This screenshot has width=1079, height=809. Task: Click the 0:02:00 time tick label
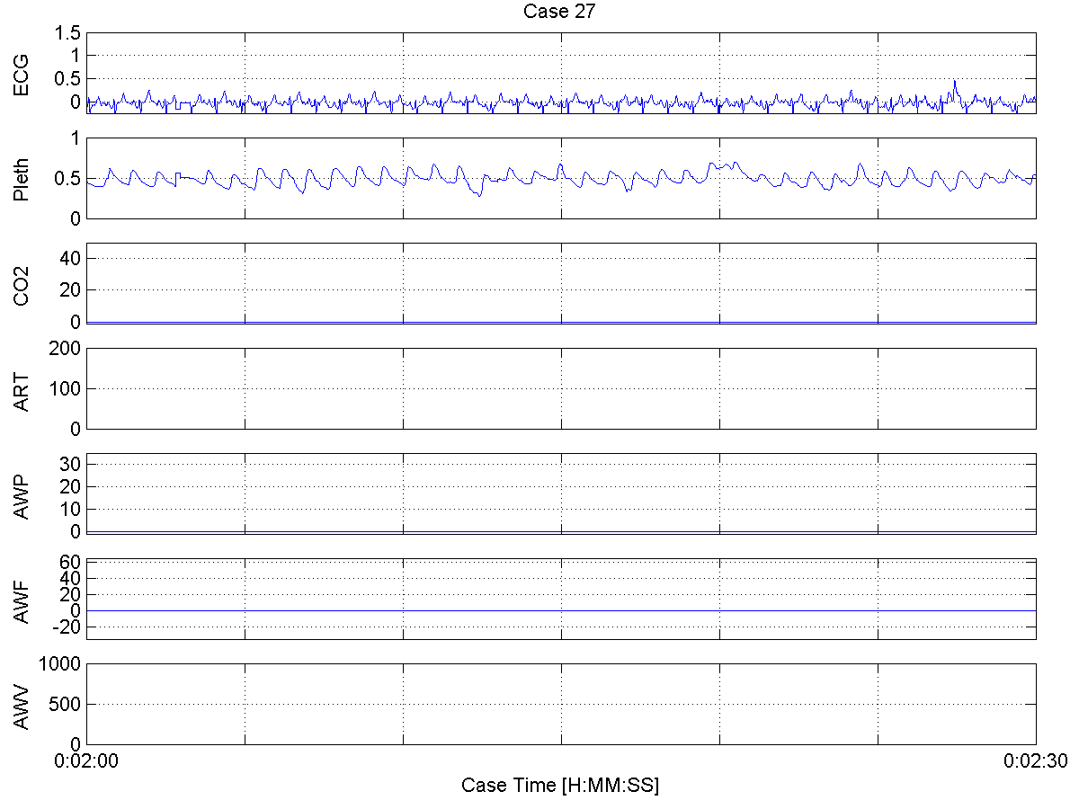click(87, 760)
